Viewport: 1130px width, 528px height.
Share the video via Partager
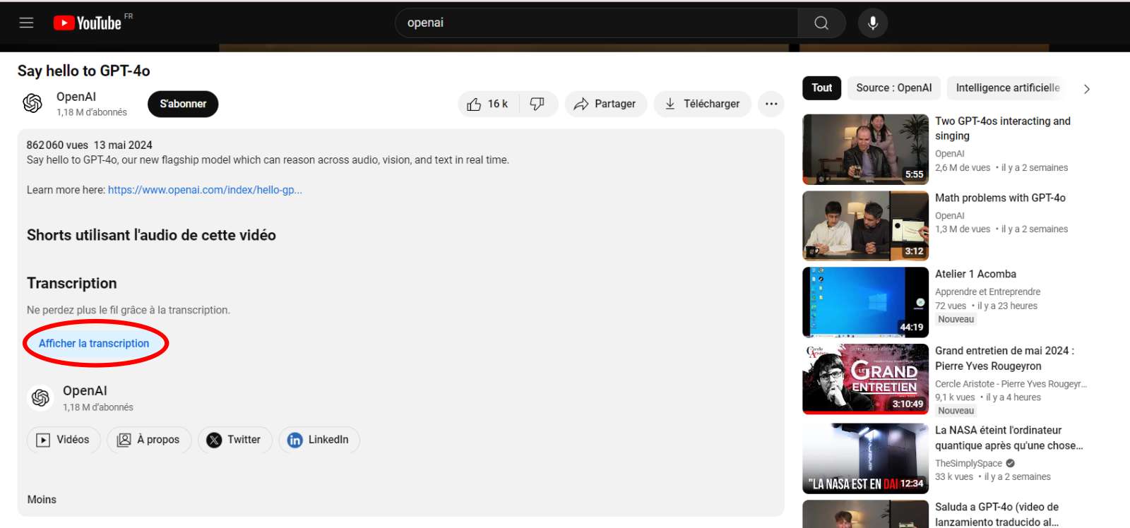coord(605,104)
